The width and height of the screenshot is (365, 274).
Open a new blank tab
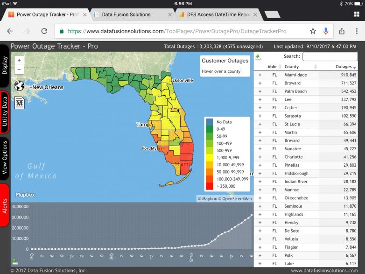click(x=273, y=14)
